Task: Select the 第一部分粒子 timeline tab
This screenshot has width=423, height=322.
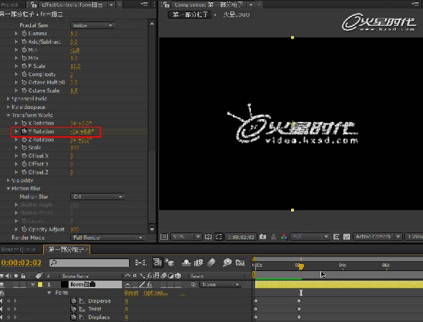Action: click(66, 250)
